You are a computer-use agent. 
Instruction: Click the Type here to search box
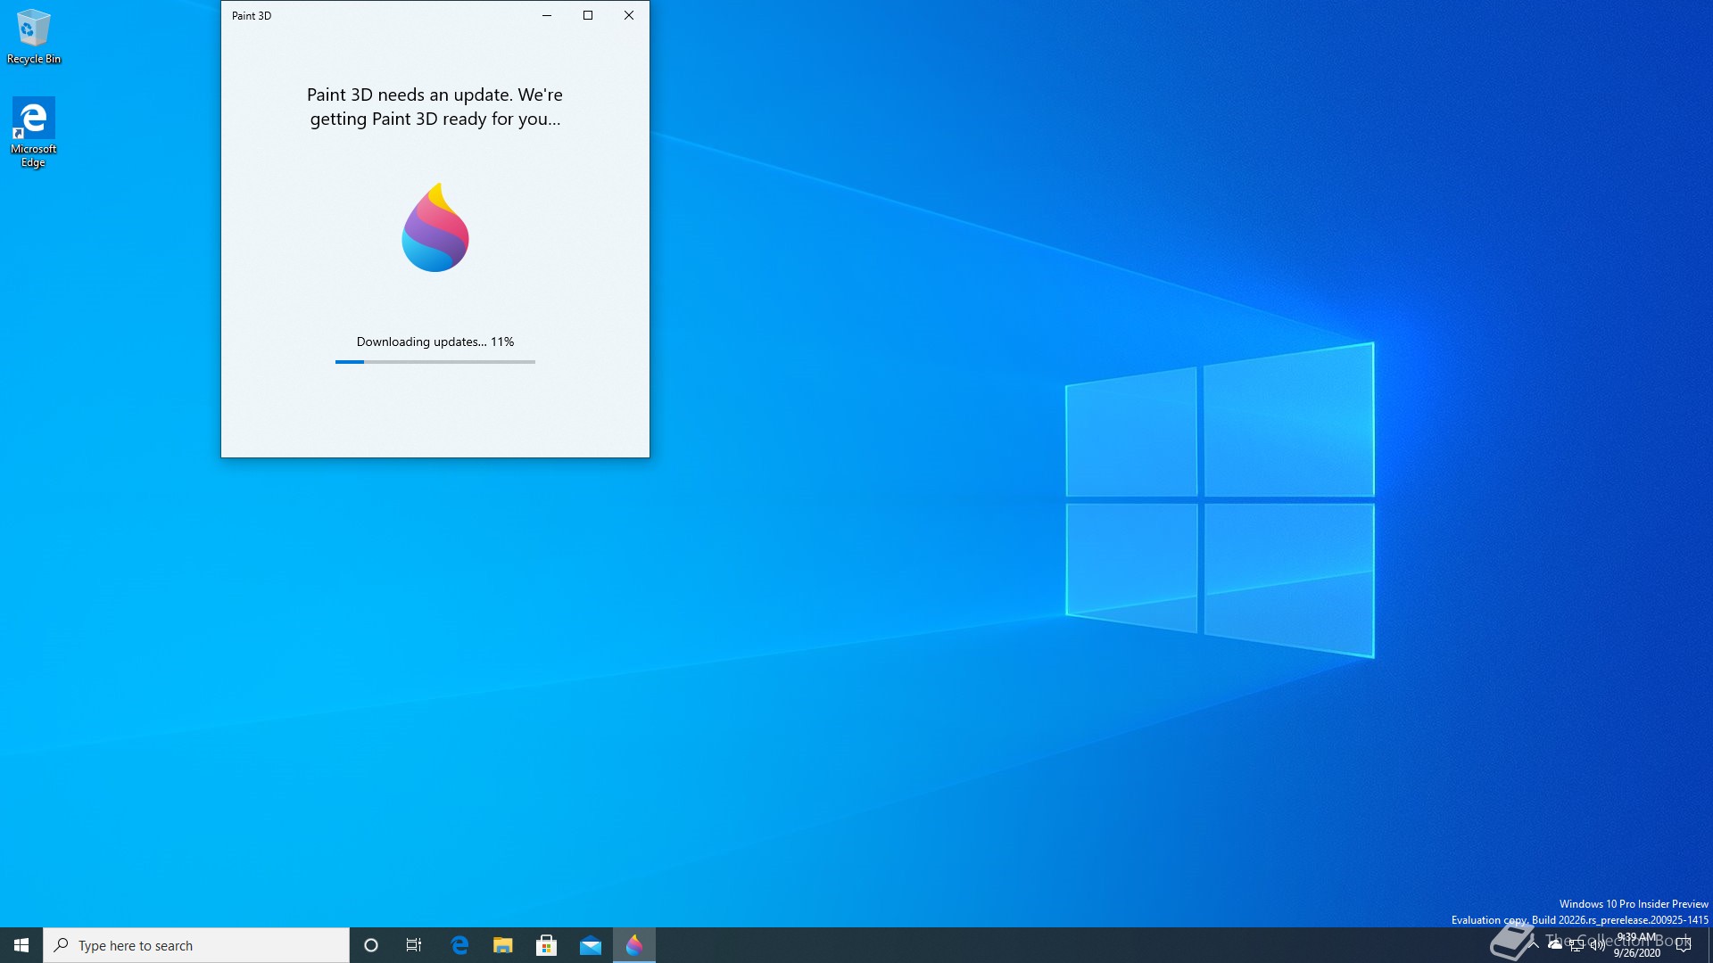pyautogui.click(x=196, y=945)
